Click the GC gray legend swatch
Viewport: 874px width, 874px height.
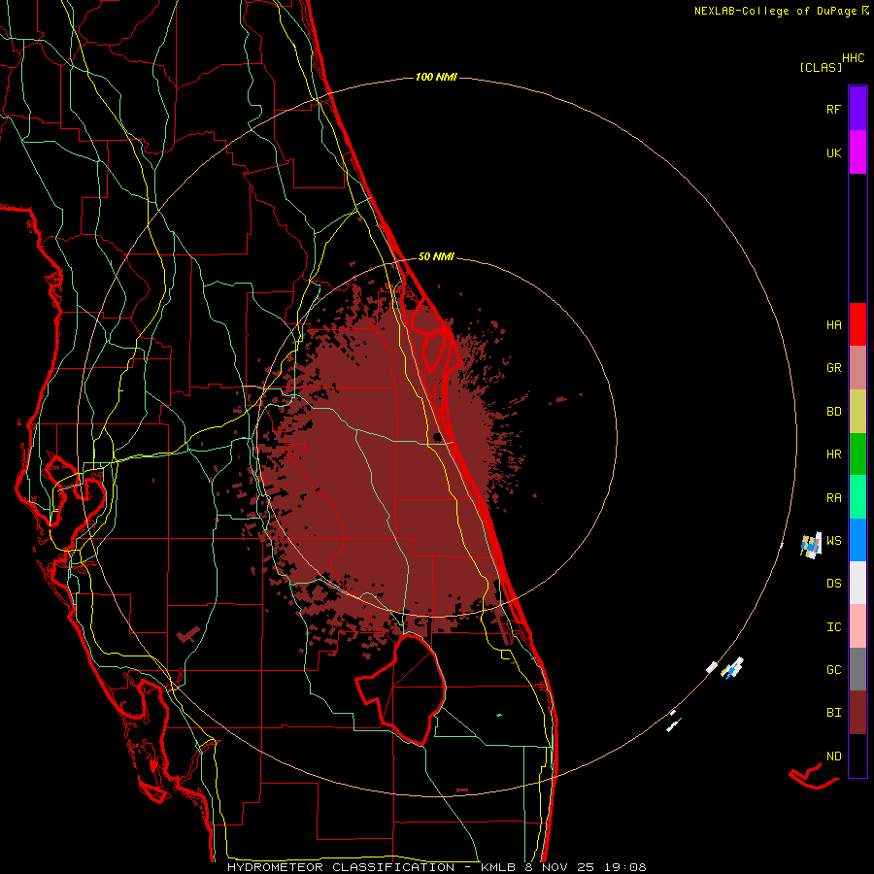coord(857,669)
